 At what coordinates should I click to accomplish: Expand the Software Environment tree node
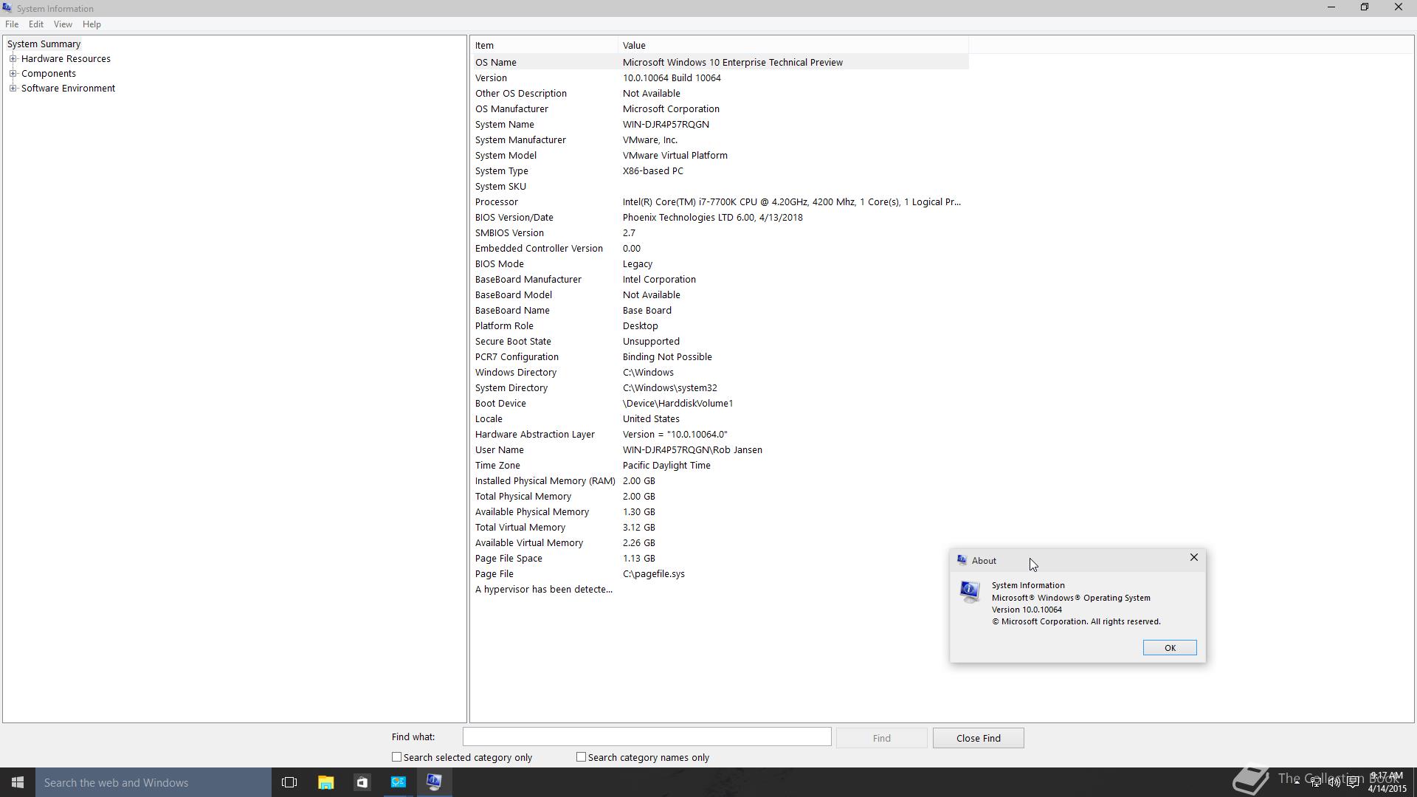13,89
